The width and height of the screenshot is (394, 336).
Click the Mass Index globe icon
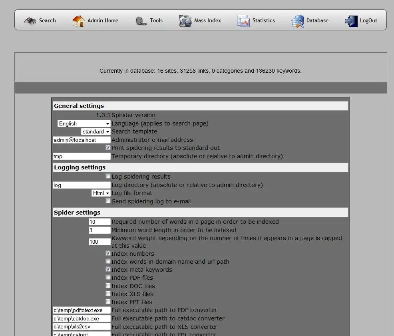point(185,21)
